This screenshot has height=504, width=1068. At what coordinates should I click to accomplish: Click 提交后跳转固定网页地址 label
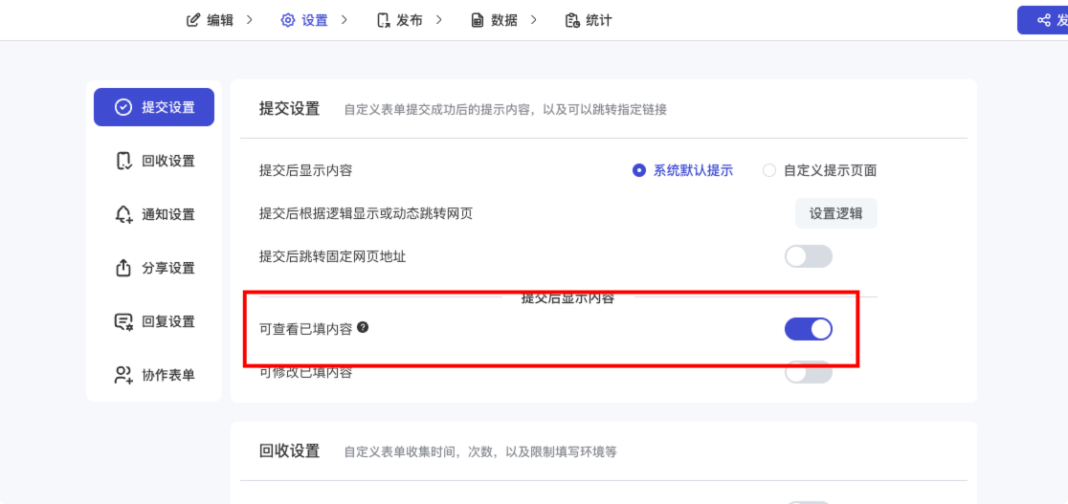point(332,256)
